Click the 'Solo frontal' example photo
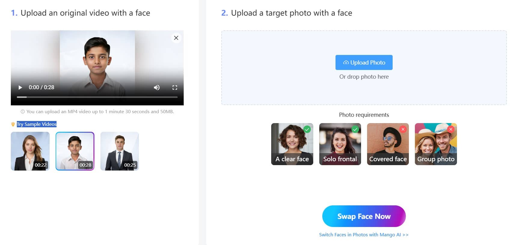The height and width of the screenshot is (245, 512). (340, 144)
